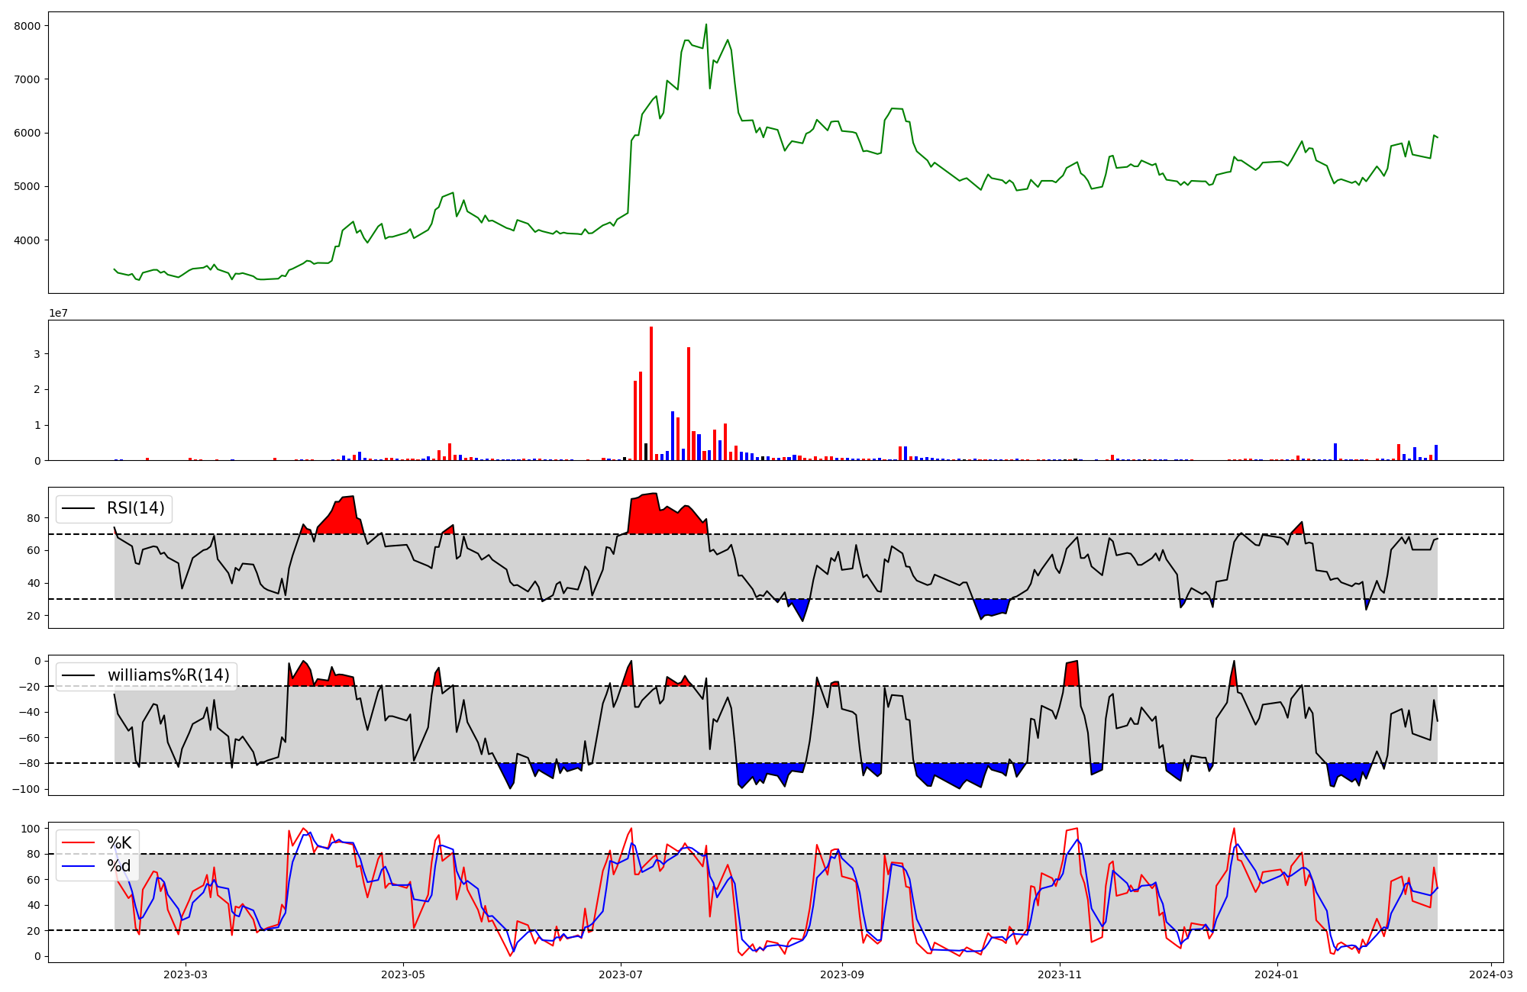Click the volume axis label 1
Image resolution: width=1527 pixels, height=992 pixels.
coord(37,425)
